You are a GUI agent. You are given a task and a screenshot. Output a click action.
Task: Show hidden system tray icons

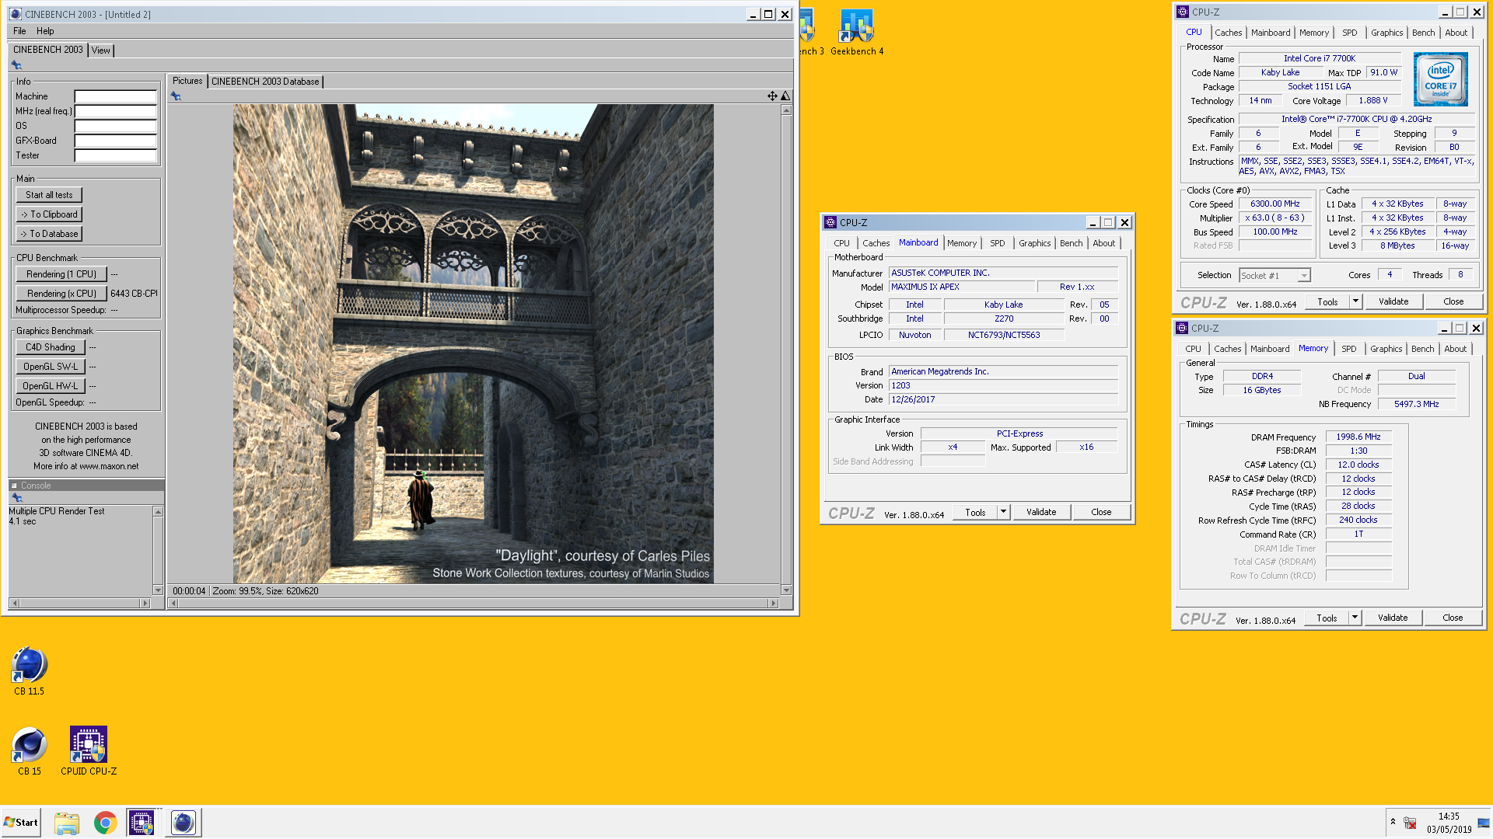click(1393, 822)
